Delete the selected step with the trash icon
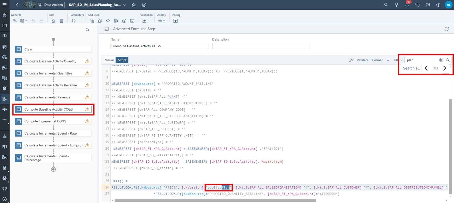The width and height of the screenshot is (454, 203). (61, 21)
